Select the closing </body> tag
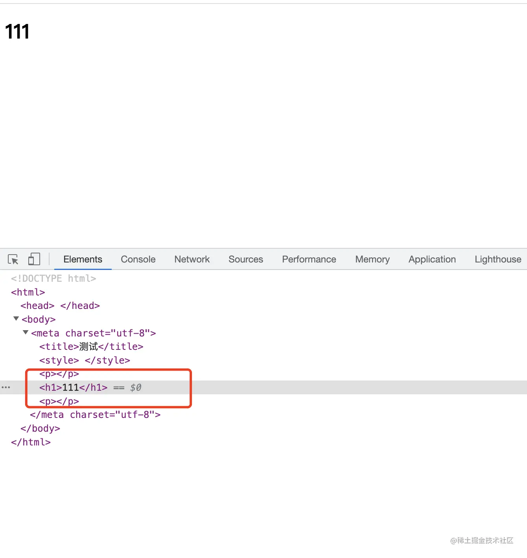This screenshot has height=558, width=527. pos(40,429)
